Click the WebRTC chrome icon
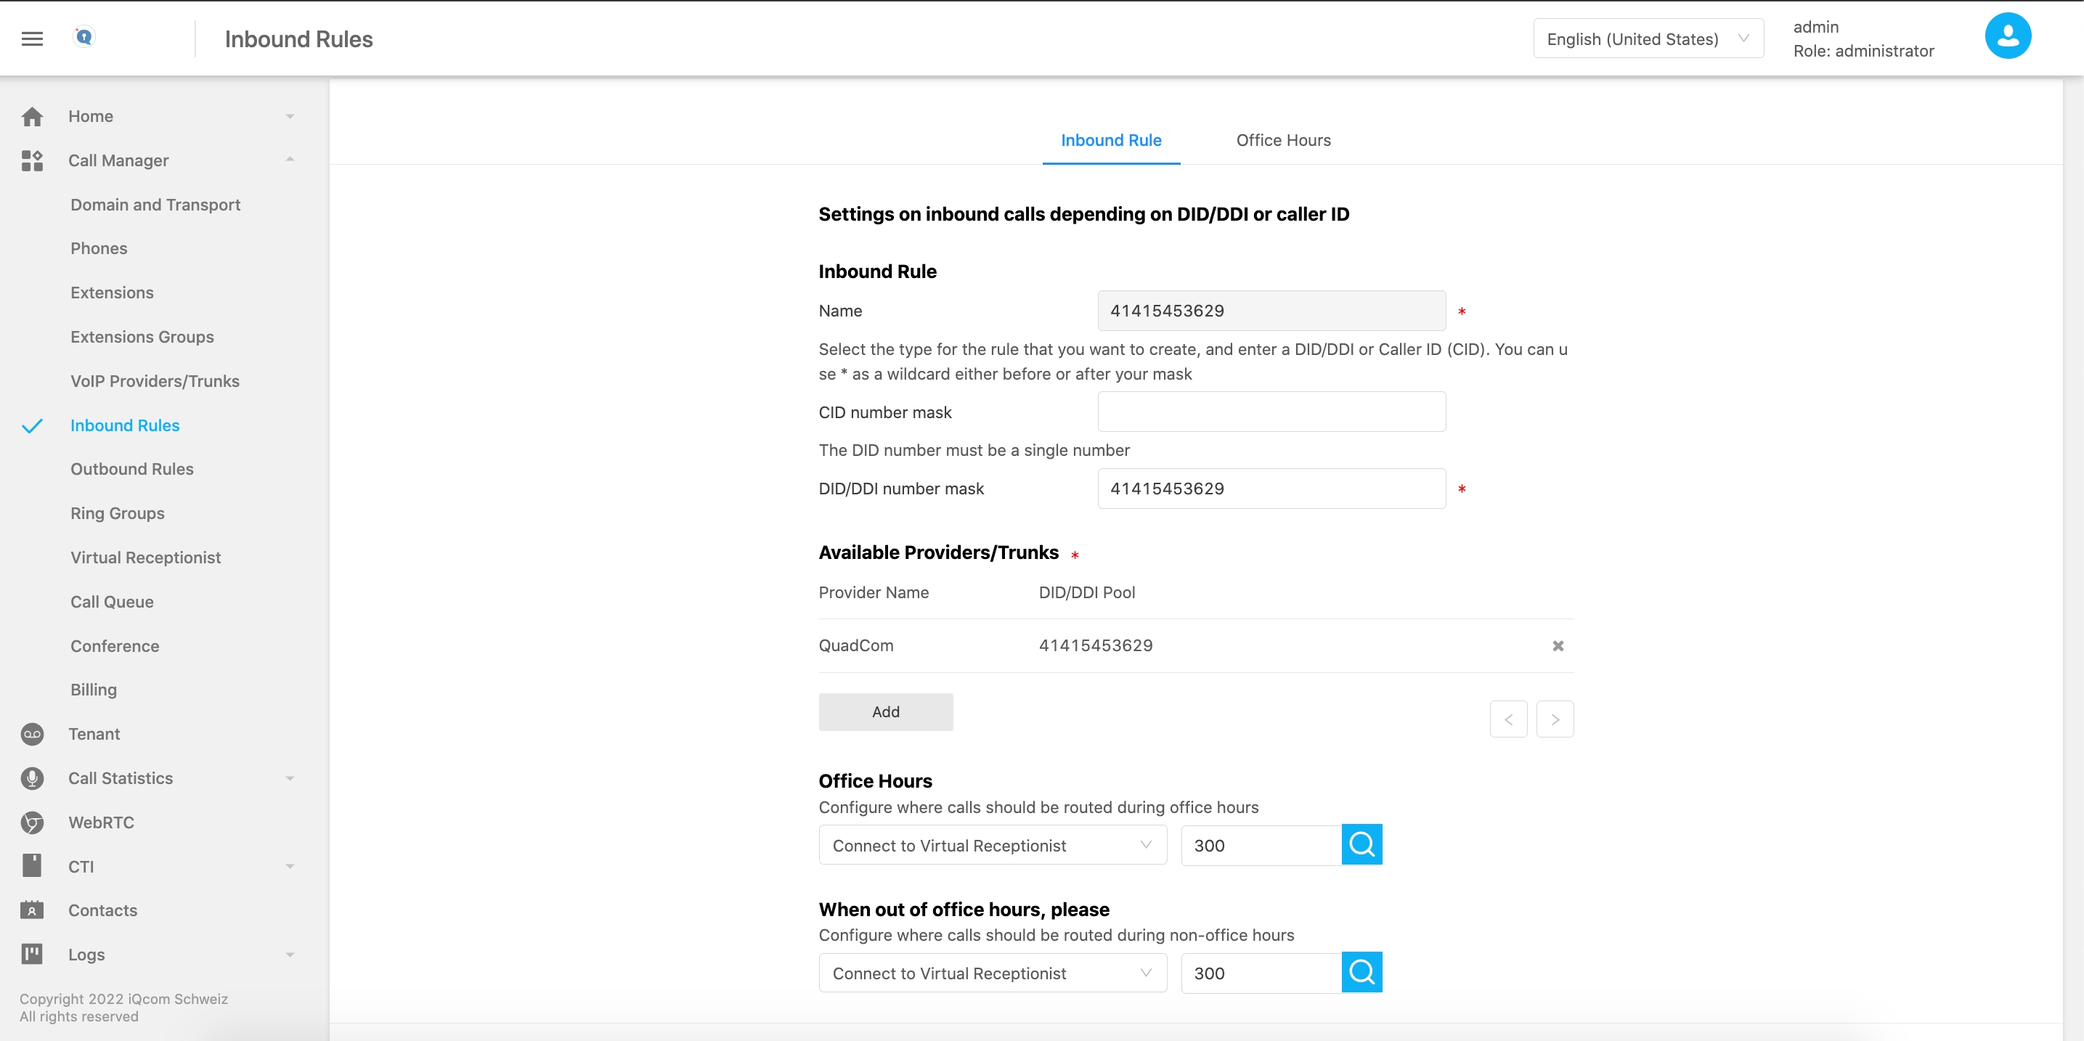This screenshot has height=1041, width=2084. coord(33,822)
